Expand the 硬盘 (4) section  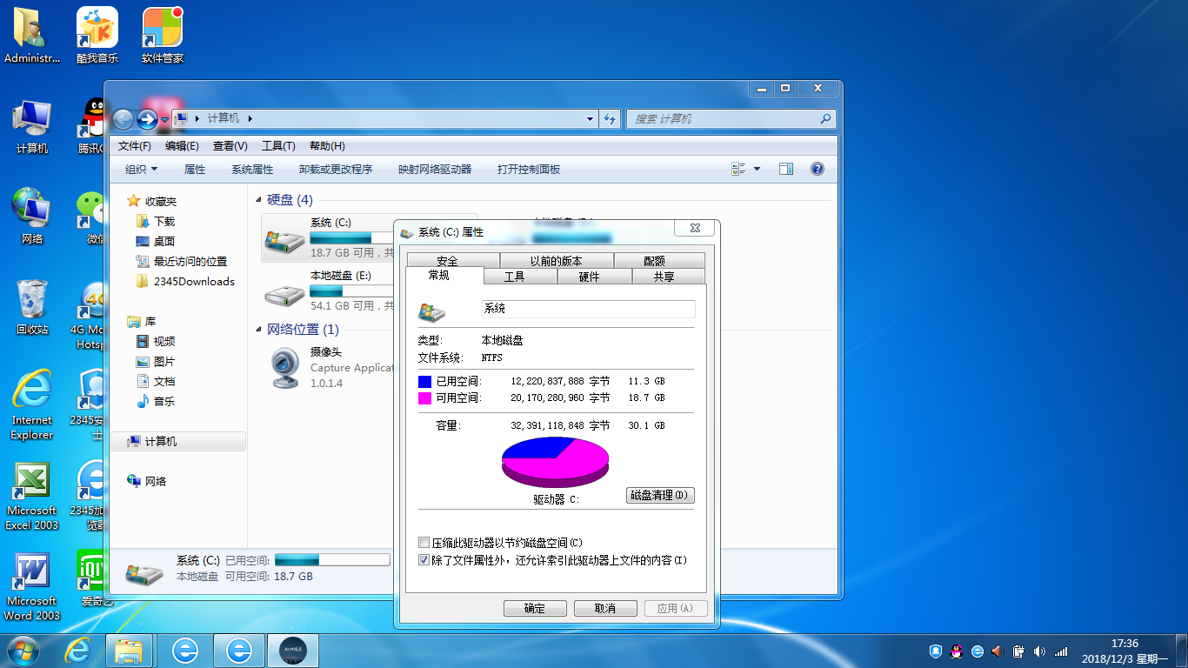pyautogui.click(x=259, y=199)
